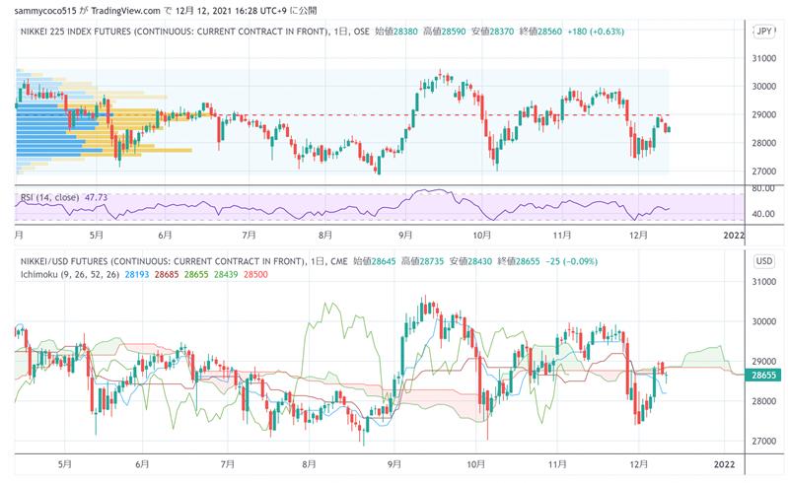788x483 pixels.
Task: Click the top chart open value 28380
Action: pos(405,32)
